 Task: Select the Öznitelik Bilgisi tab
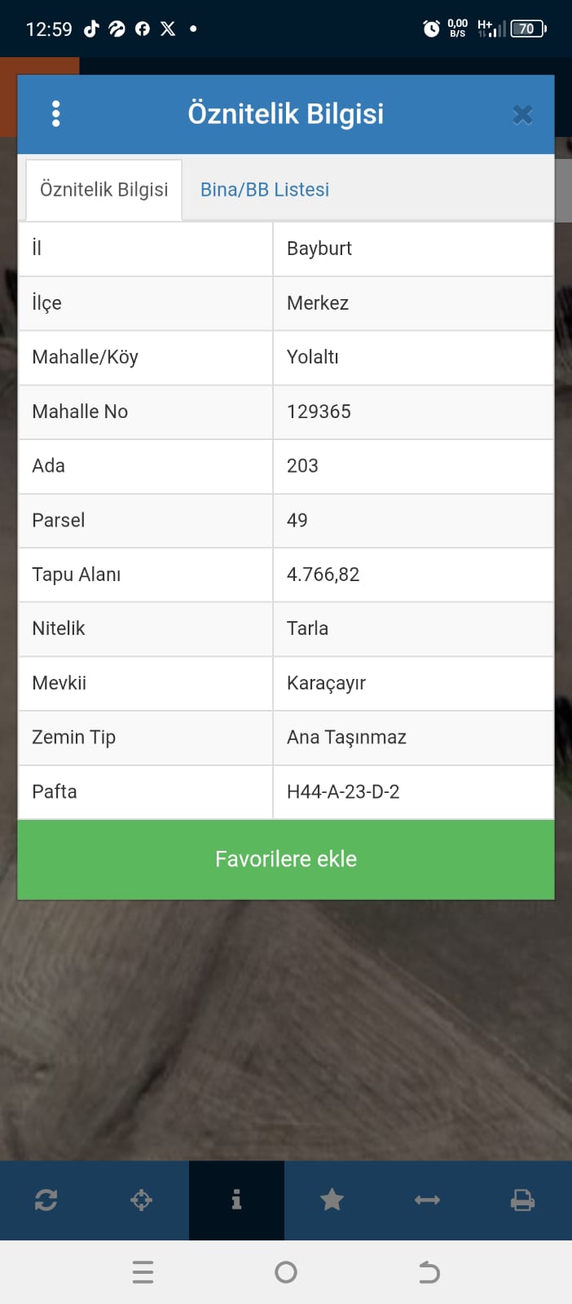click(104, 190)
